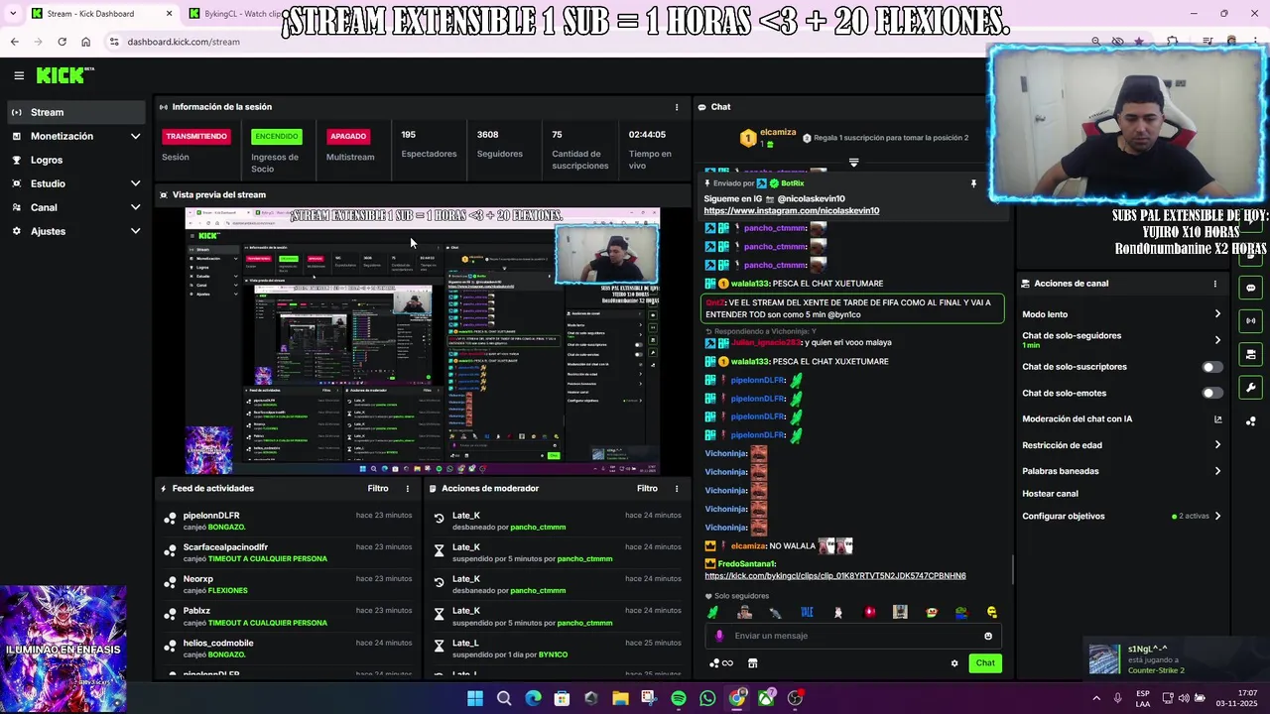This screenshot has height=714, width=1270.
Task: Toggle the broadcast signal panel icon on right rail
Action: [x=1251, y=320]
